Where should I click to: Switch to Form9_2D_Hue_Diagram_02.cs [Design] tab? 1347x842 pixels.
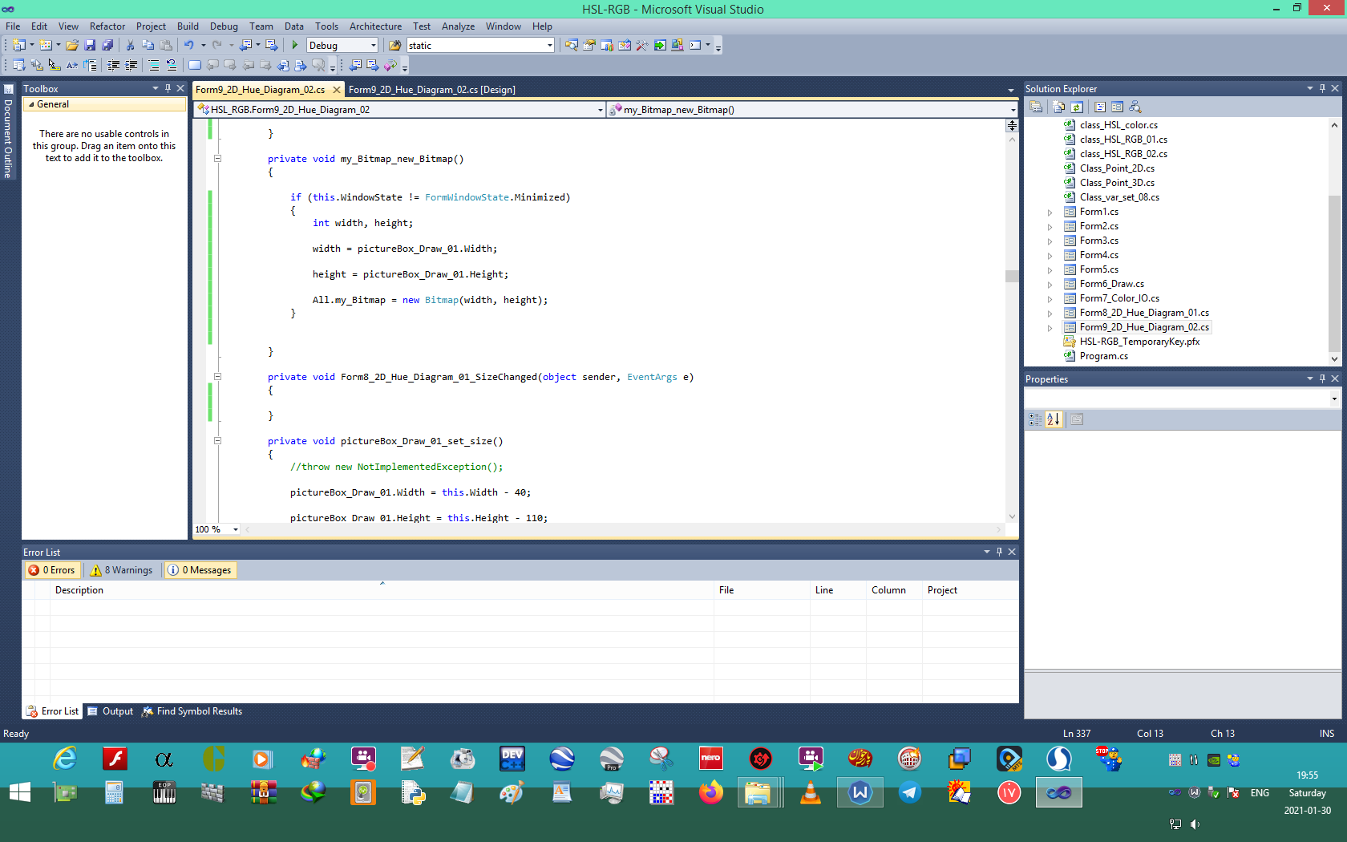(x=431, y=90)
